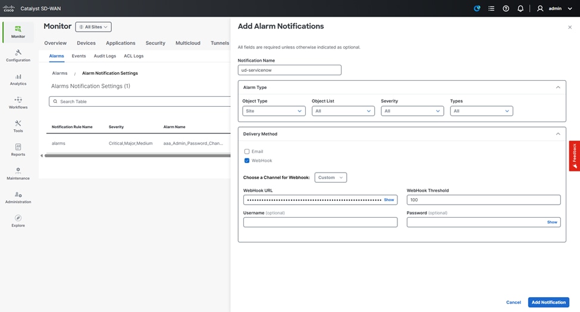This screenshot has width=580, height=312.
Task: Open Configuration from the left sidebar
Action: (18, 56)
